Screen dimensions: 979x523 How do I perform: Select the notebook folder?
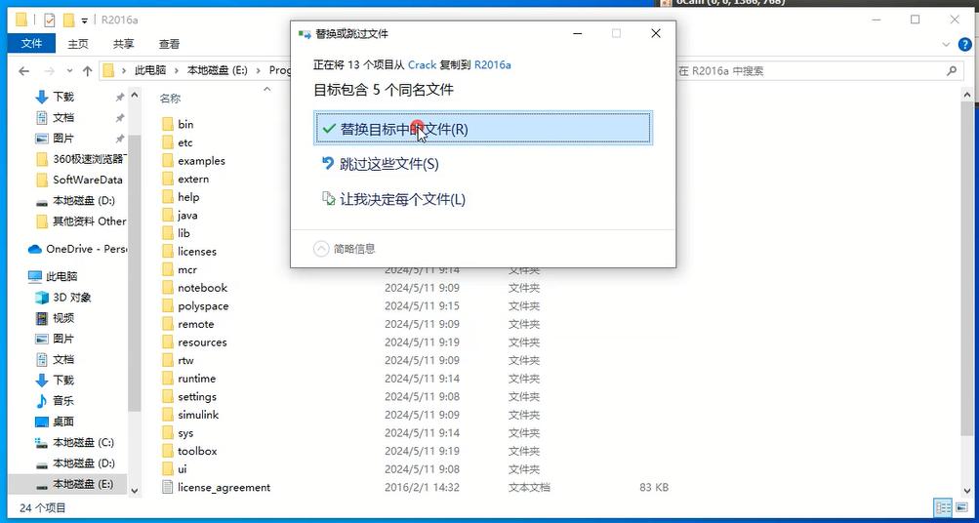pos(202,288)
